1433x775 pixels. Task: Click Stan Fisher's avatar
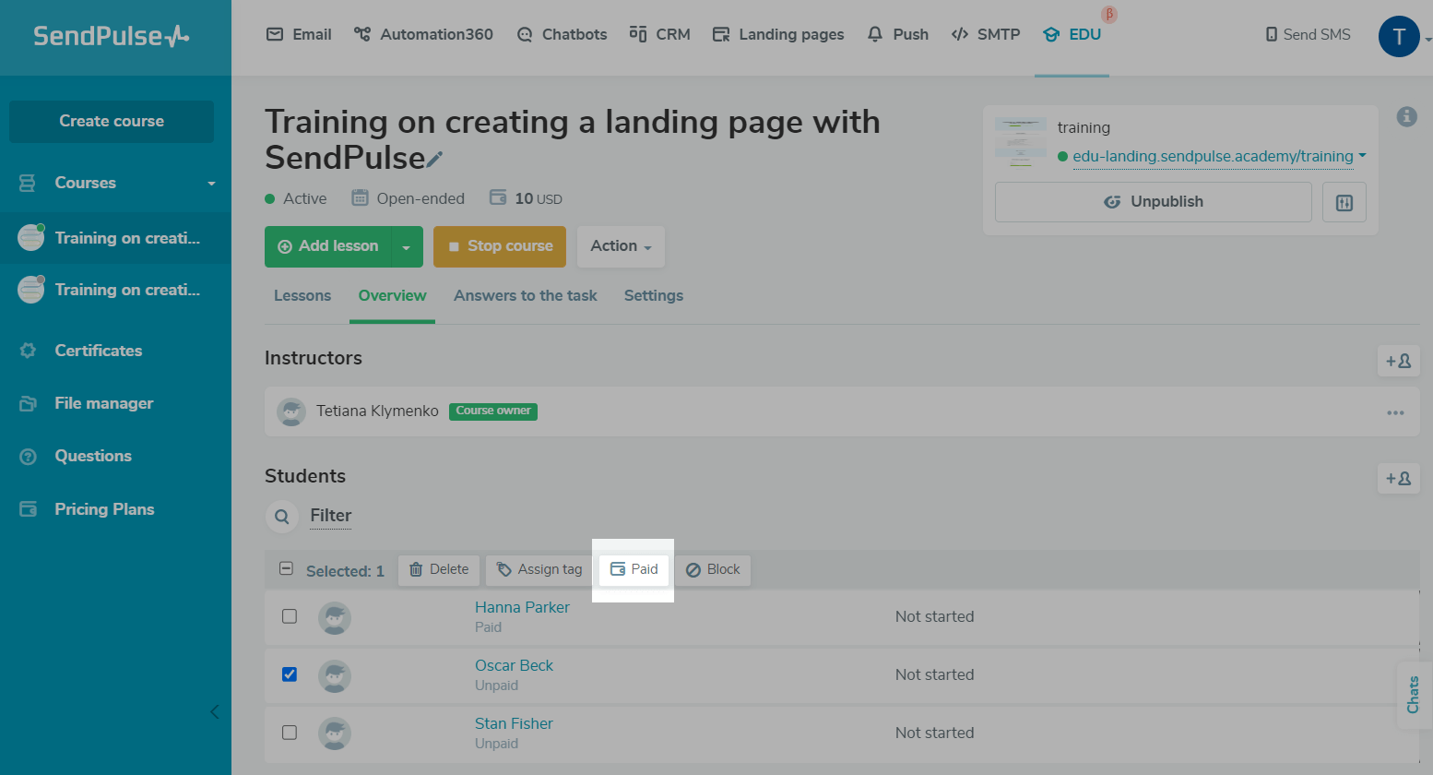pos(335,733)
